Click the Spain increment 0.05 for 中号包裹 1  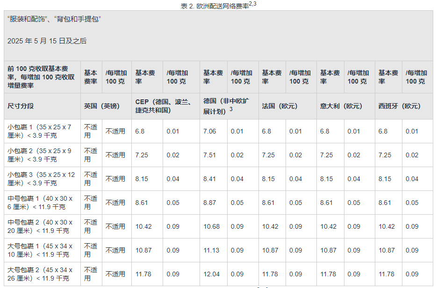(x=412, y=203)
